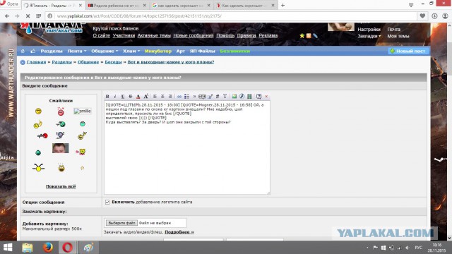Open the Мои темы link
The width and height of the screenshot is (452, 254).
[398, 36]
